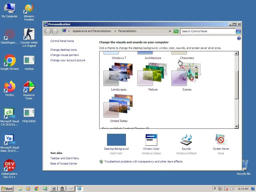Open Windows Explorer from the taskbar
Screen dimensions: 256x192
coord(20,189)
